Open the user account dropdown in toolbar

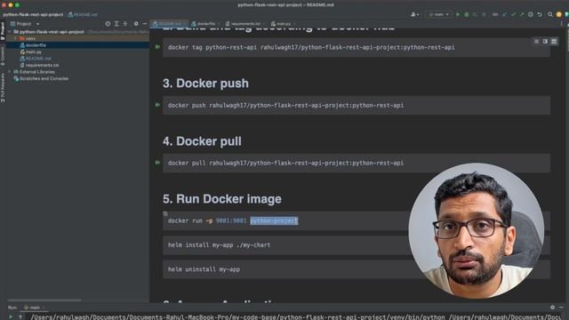[x=415, y=14]
